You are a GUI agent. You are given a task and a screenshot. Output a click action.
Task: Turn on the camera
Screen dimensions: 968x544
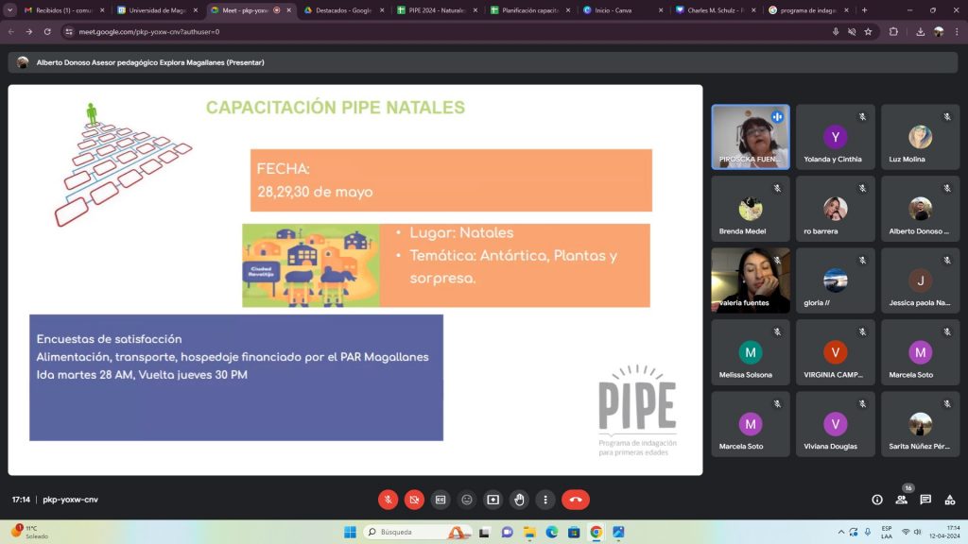tap(414, 499)
